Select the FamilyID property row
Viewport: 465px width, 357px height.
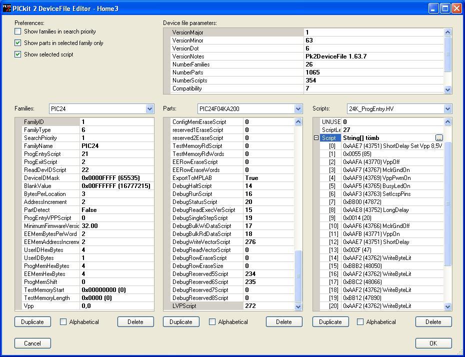pos(88,122)
